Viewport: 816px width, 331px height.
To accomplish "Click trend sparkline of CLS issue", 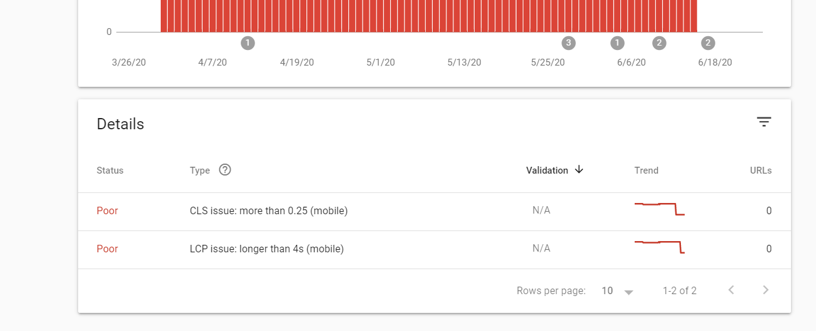I will pos(660,209).
